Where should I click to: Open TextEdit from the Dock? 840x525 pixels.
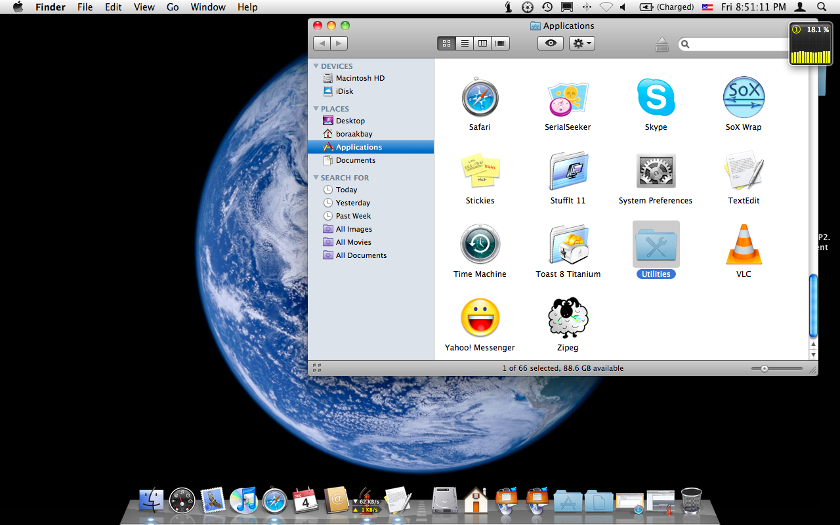pyautogui.click(x=398, y=501)
